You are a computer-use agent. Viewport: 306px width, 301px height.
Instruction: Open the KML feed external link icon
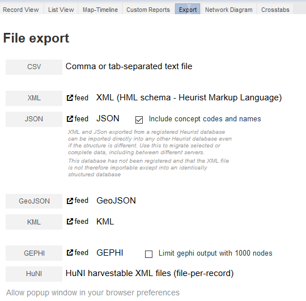70,222
